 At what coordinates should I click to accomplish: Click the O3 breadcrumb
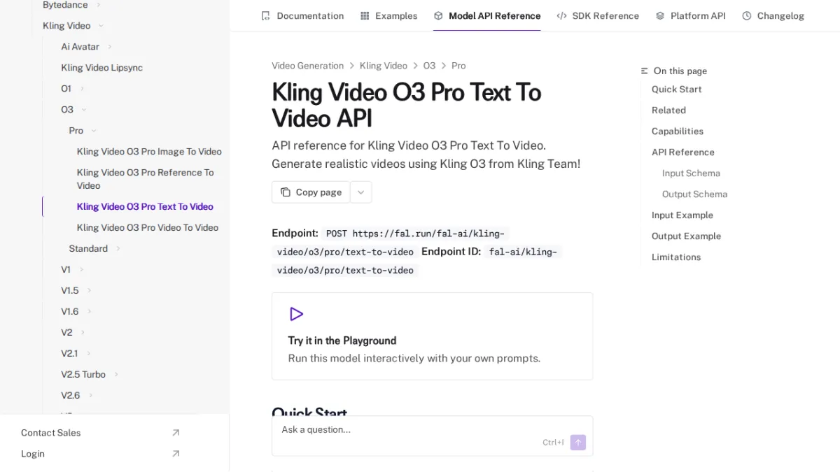[x=429, y=66]
